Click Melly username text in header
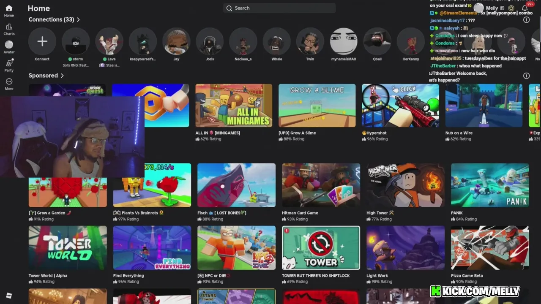Screen dimensions: 541x304 coord(492,8)
